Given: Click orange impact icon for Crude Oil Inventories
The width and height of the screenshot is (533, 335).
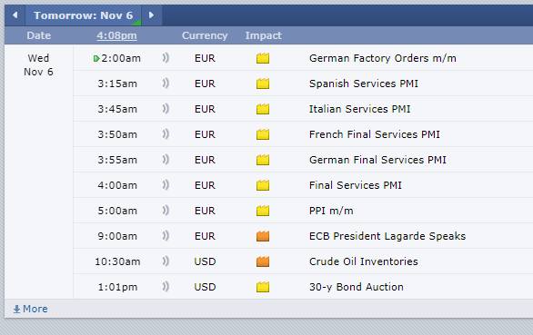Looking at the screenshot, I should coord(263,261).
